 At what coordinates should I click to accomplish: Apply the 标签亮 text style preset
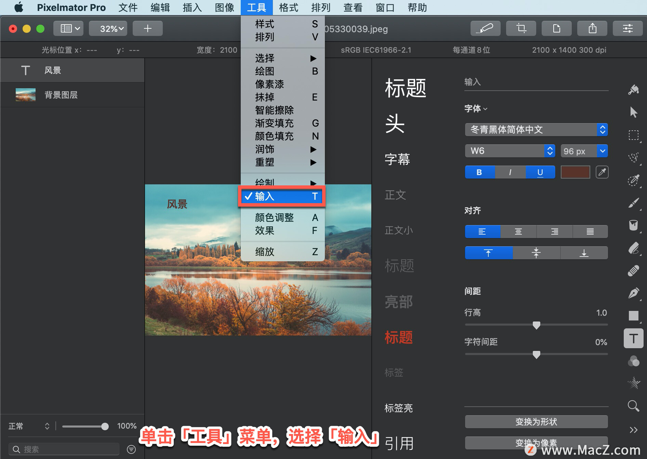pyautogui.click(x=399, y=408)
